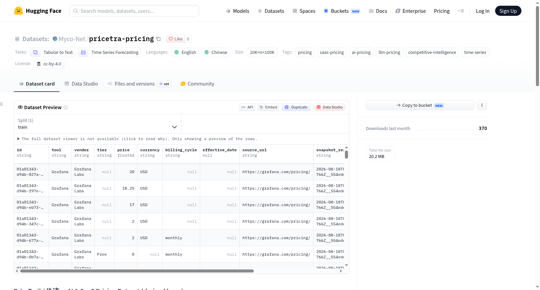This screenshot has width=540, height=290.
Task: Click the Tabular to Text task icon
Action: (35, 52)
